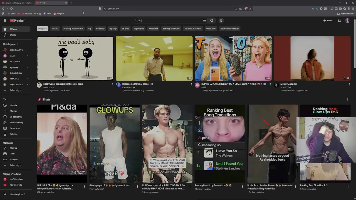This screenshot has height=200, width=356.
Task: Expand the Subskrypcje section chevron
Action: click(18, 44)
